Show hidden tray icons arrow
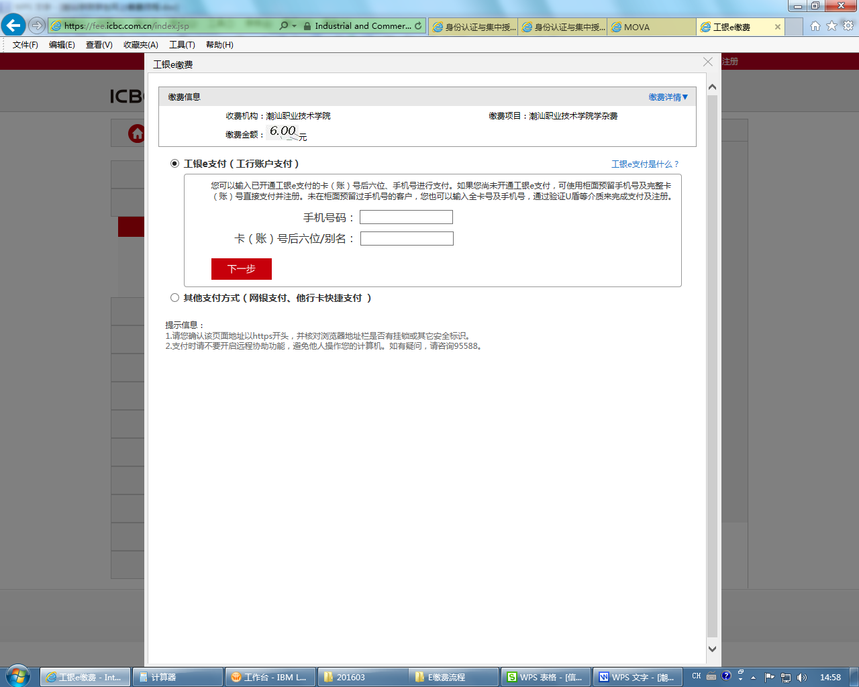This screenshot has width=859, height=687. point(753,678)
